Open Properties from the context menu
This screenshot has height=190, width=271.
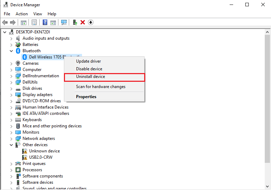[104, 96]
